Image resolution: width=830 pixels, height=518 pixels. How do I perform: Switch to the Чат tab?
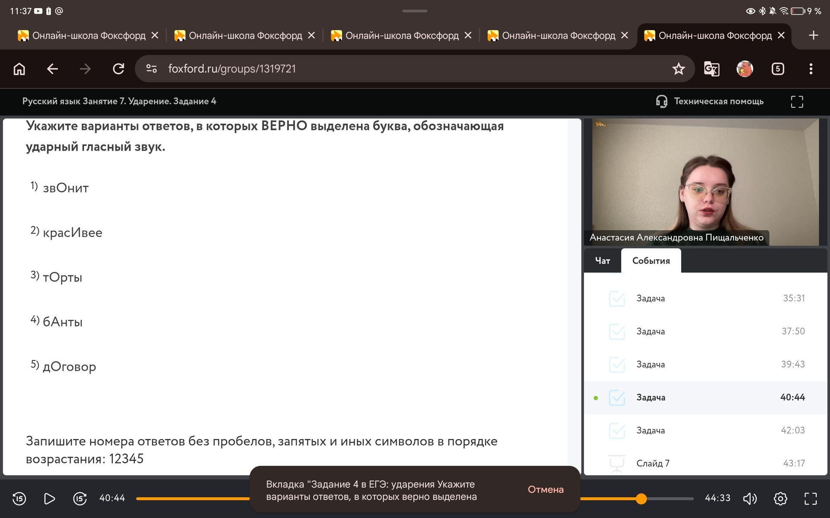coord(603,261)
